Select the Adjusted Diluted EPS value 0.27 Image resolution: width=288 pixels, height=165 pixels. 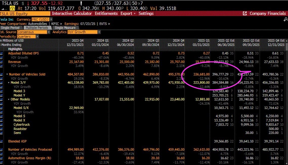[x=206, y=53]
